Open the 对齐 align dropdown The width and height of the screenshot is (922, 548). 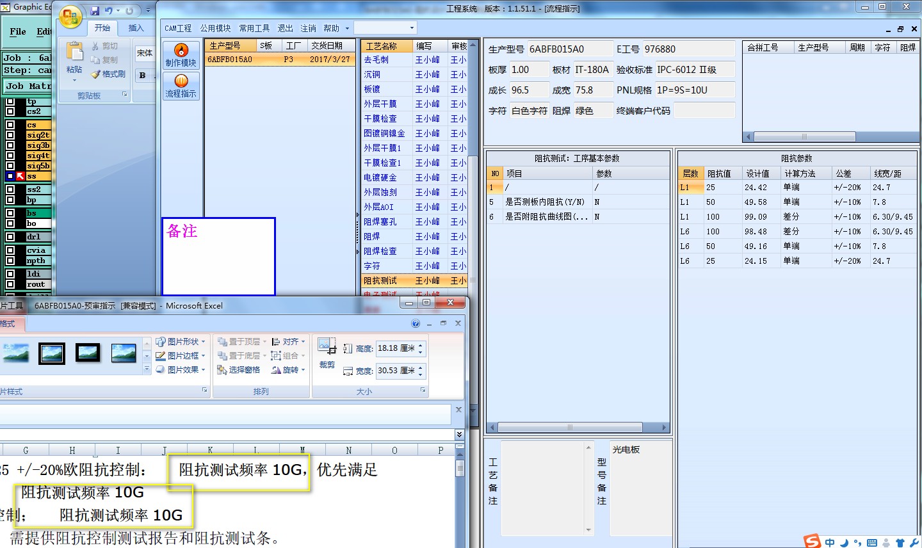pyautogui.click(x=288, y=342)
